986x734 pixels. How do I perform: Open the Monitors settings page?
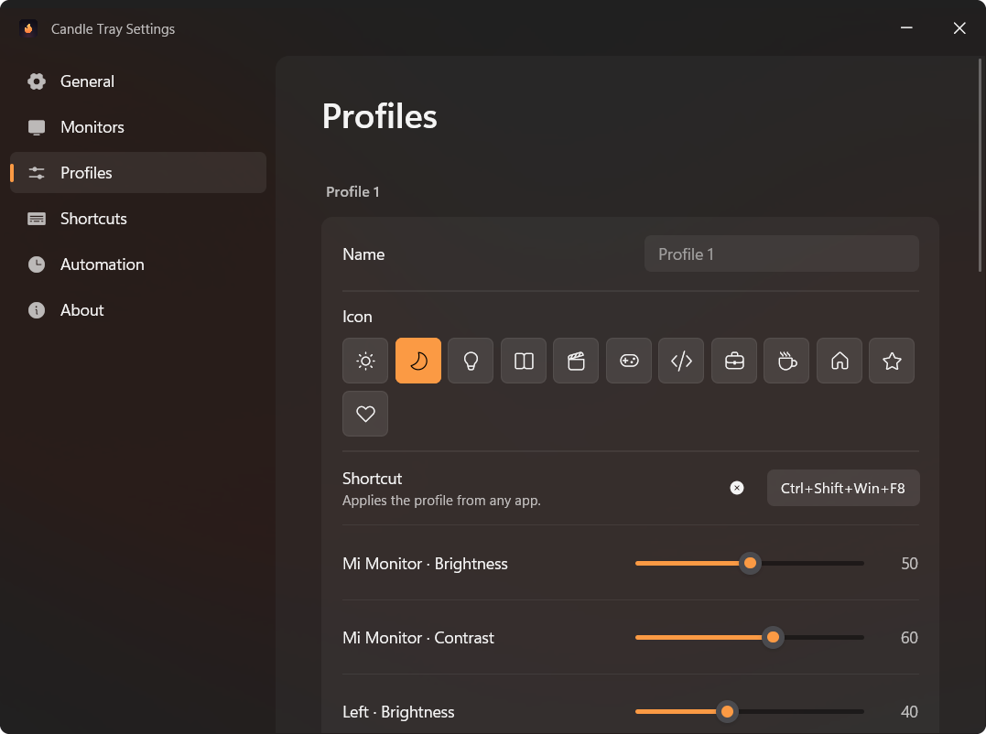point(138,127)
